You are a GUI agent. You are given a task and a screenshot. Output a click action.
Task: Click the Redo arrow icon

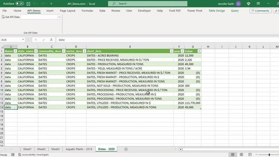coord(43,3)
